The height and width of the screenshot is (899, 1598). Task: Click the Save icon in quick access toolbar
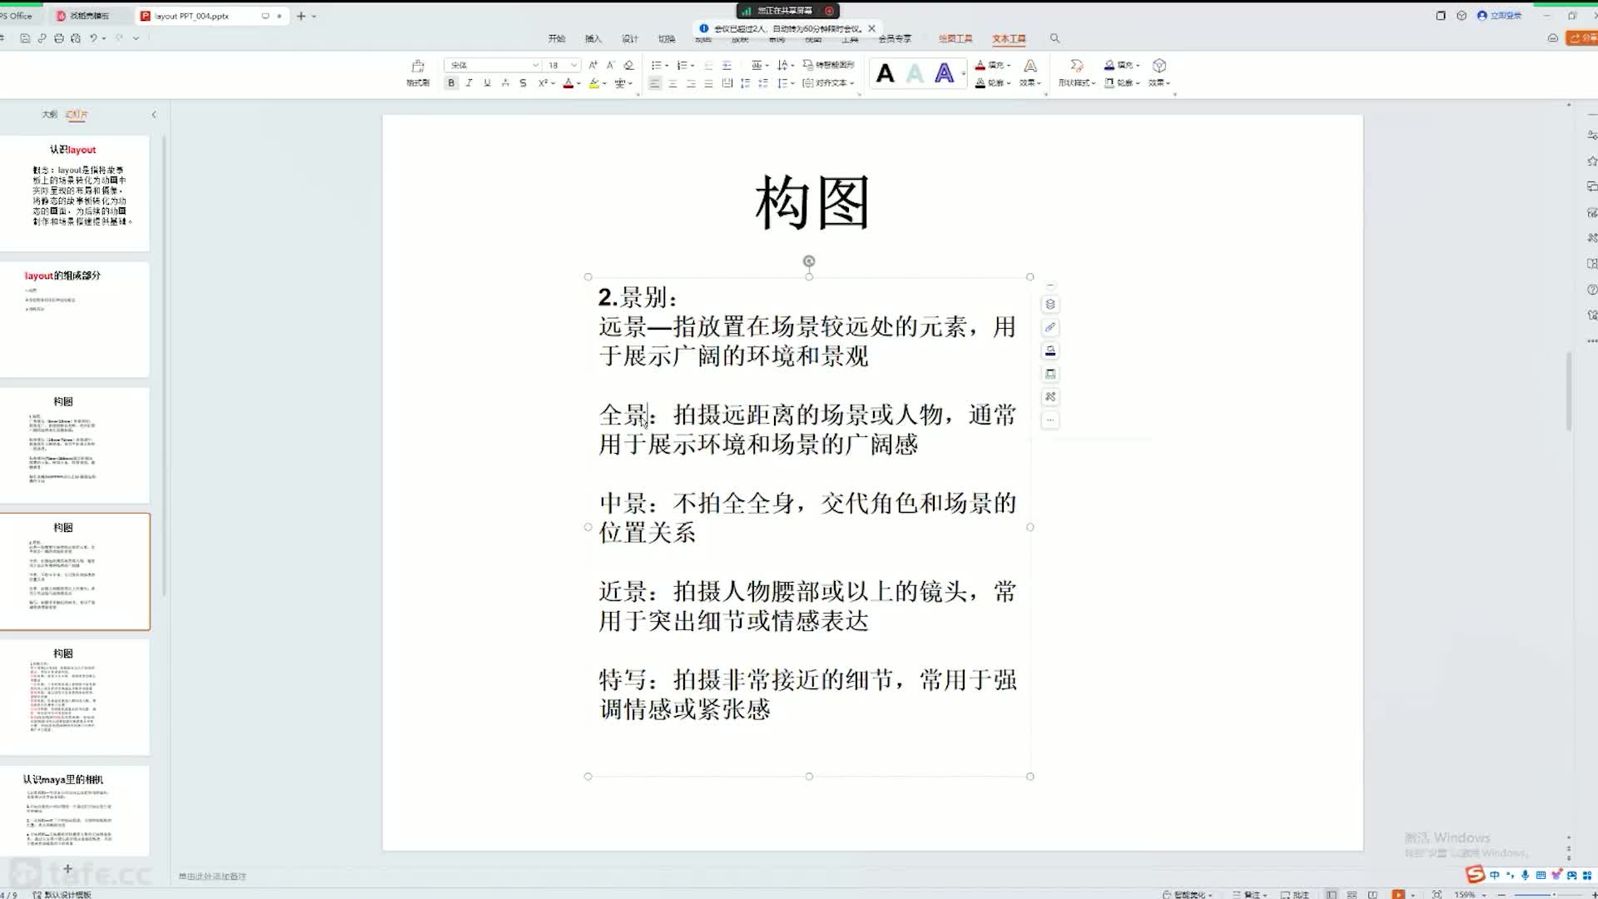25,38
